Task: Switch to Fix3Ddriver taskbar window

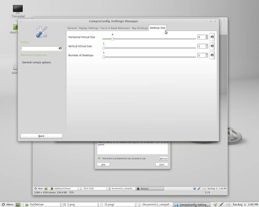Action: pyautogui.click(x=42, y=204)
